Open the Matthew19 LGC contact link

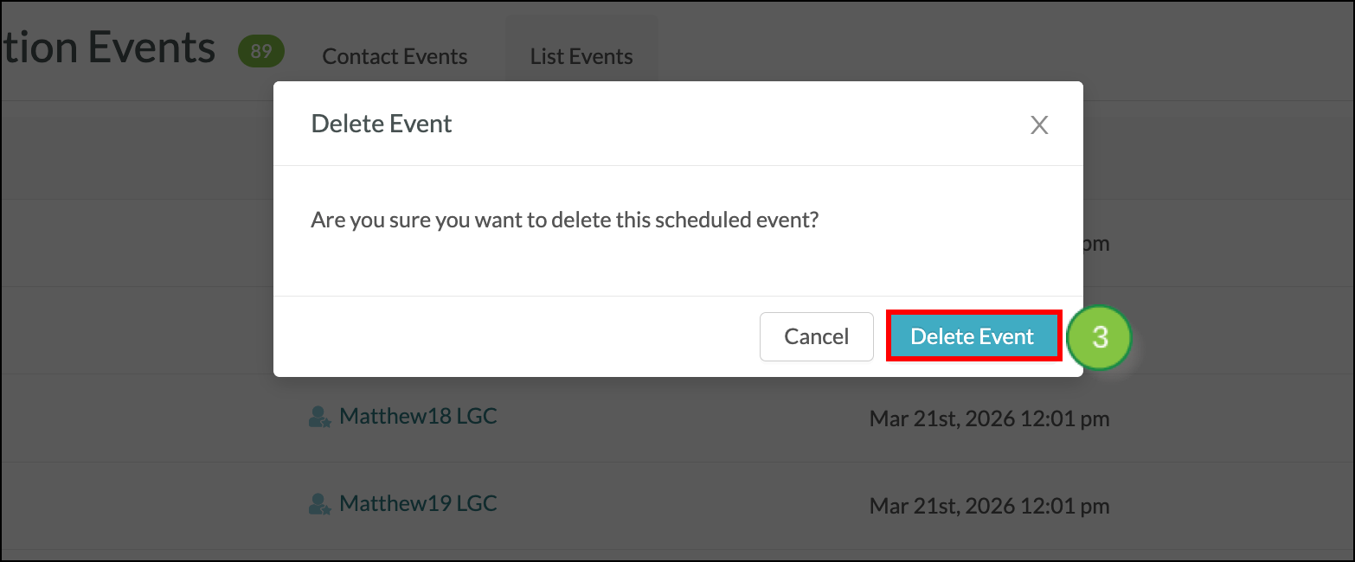pos(418,503)
